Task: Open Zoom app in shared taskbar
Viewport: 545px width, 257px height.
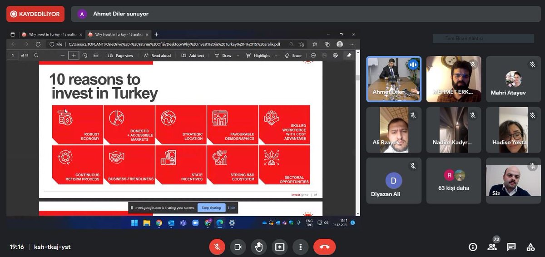Action: [x=196, y=223]
